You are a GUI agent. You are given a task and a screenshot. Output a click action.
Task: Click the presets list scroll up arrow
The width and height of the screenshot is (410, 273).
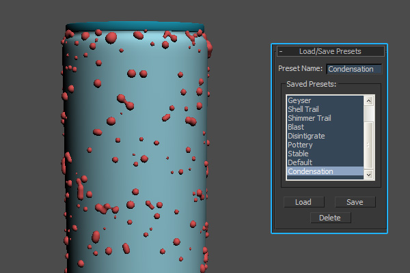[369, 100]
